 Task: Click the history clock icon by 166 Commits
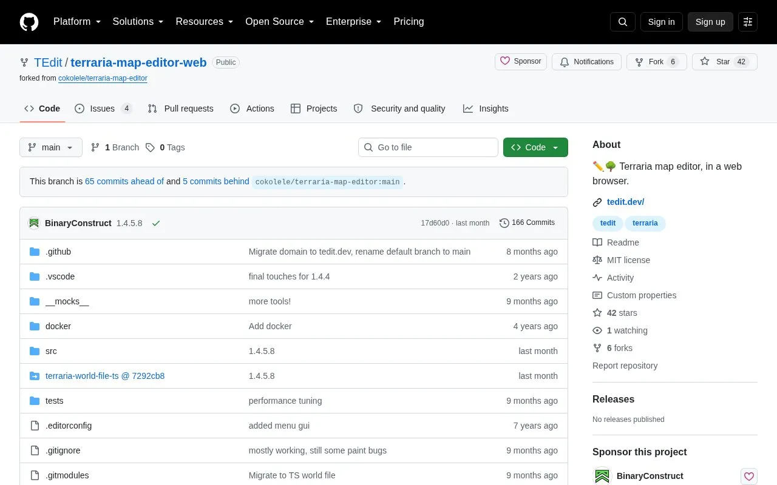[x=504, y=223]
